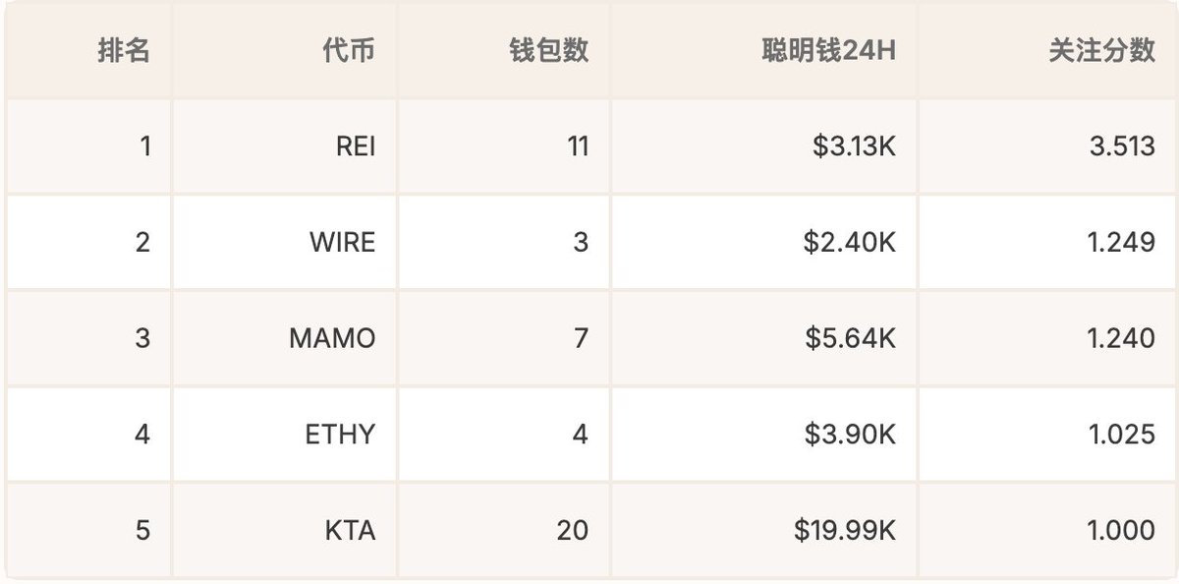Viewport: 1179px width, 584px height.
Task: Select the 1.240 attention score cell
Action: pos(1122,338)
